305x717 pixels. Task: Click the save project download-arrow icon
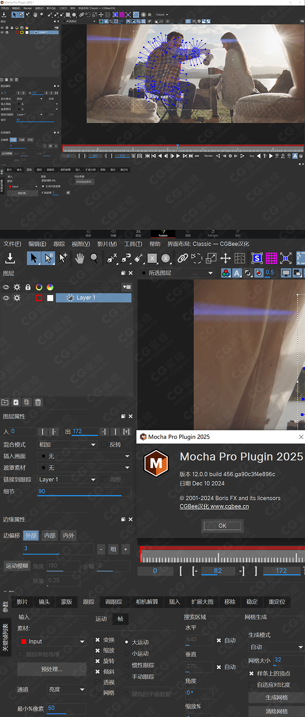point(10,258)
